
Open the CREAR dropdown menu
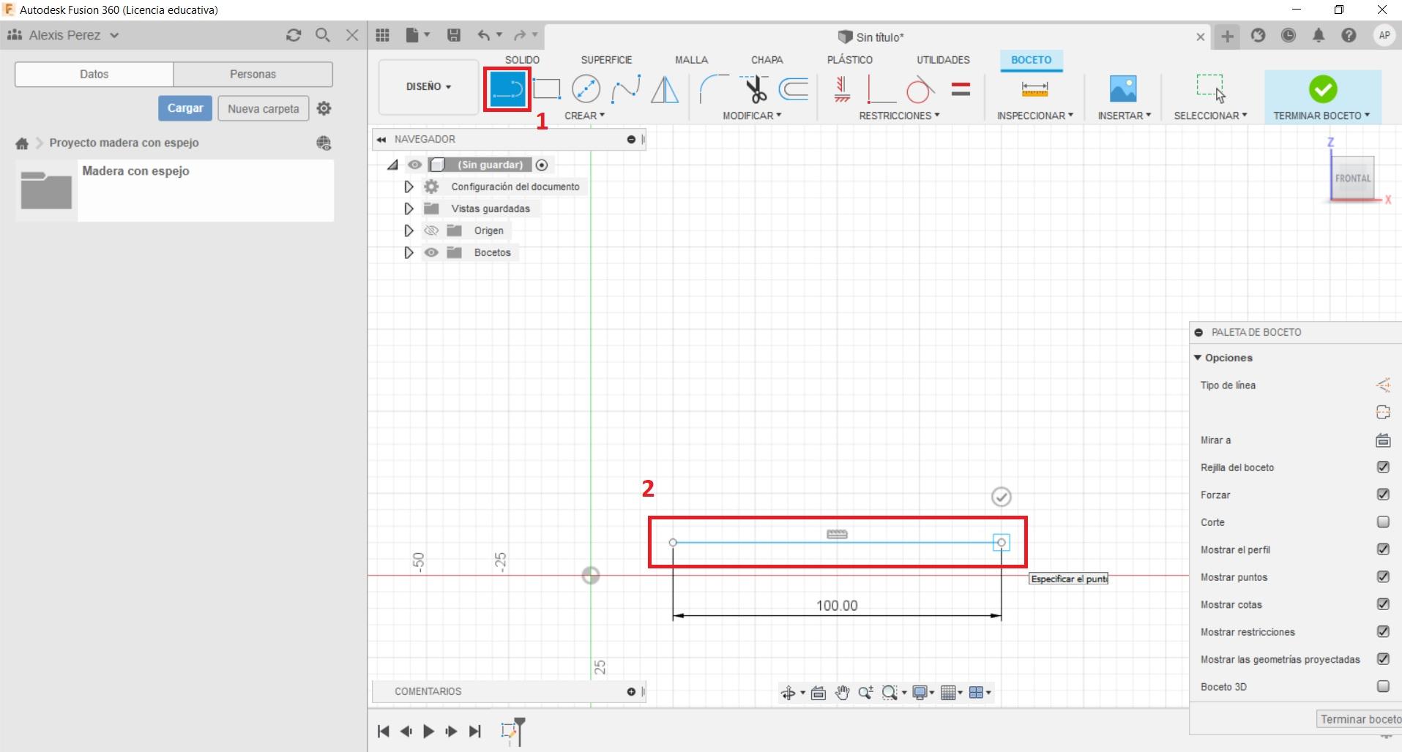click(584, 116)
